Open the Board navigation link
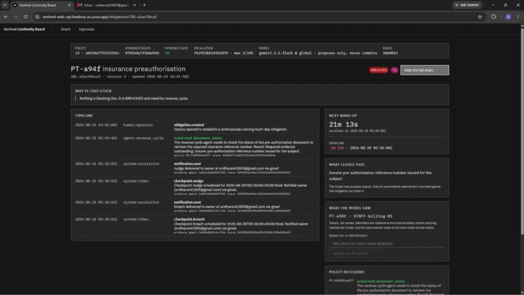524x295 pixels. point(66,29)
